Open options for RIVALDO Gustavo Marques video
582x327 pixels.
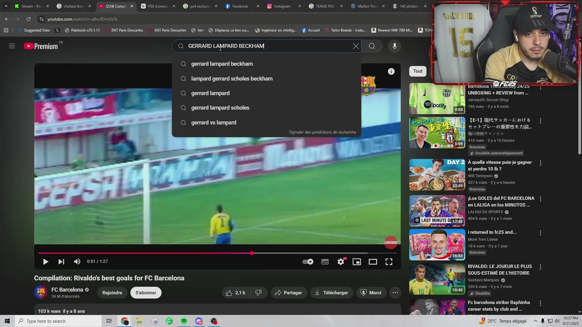coord(540,267)
